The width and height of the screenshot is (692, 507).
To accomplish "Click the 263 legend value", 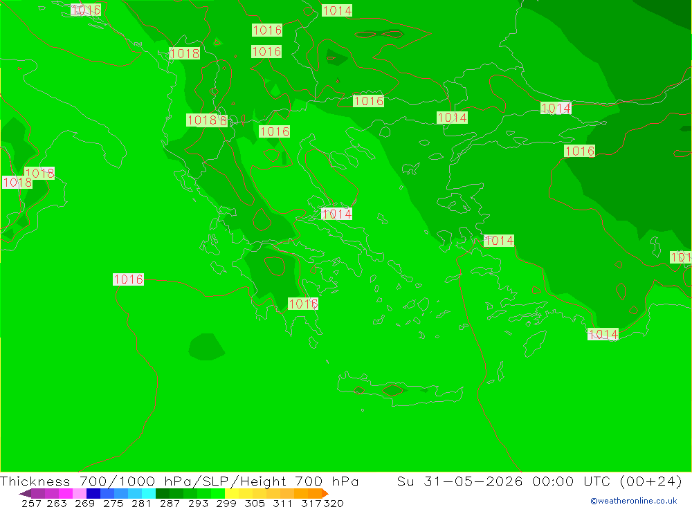I will point(57,503).
